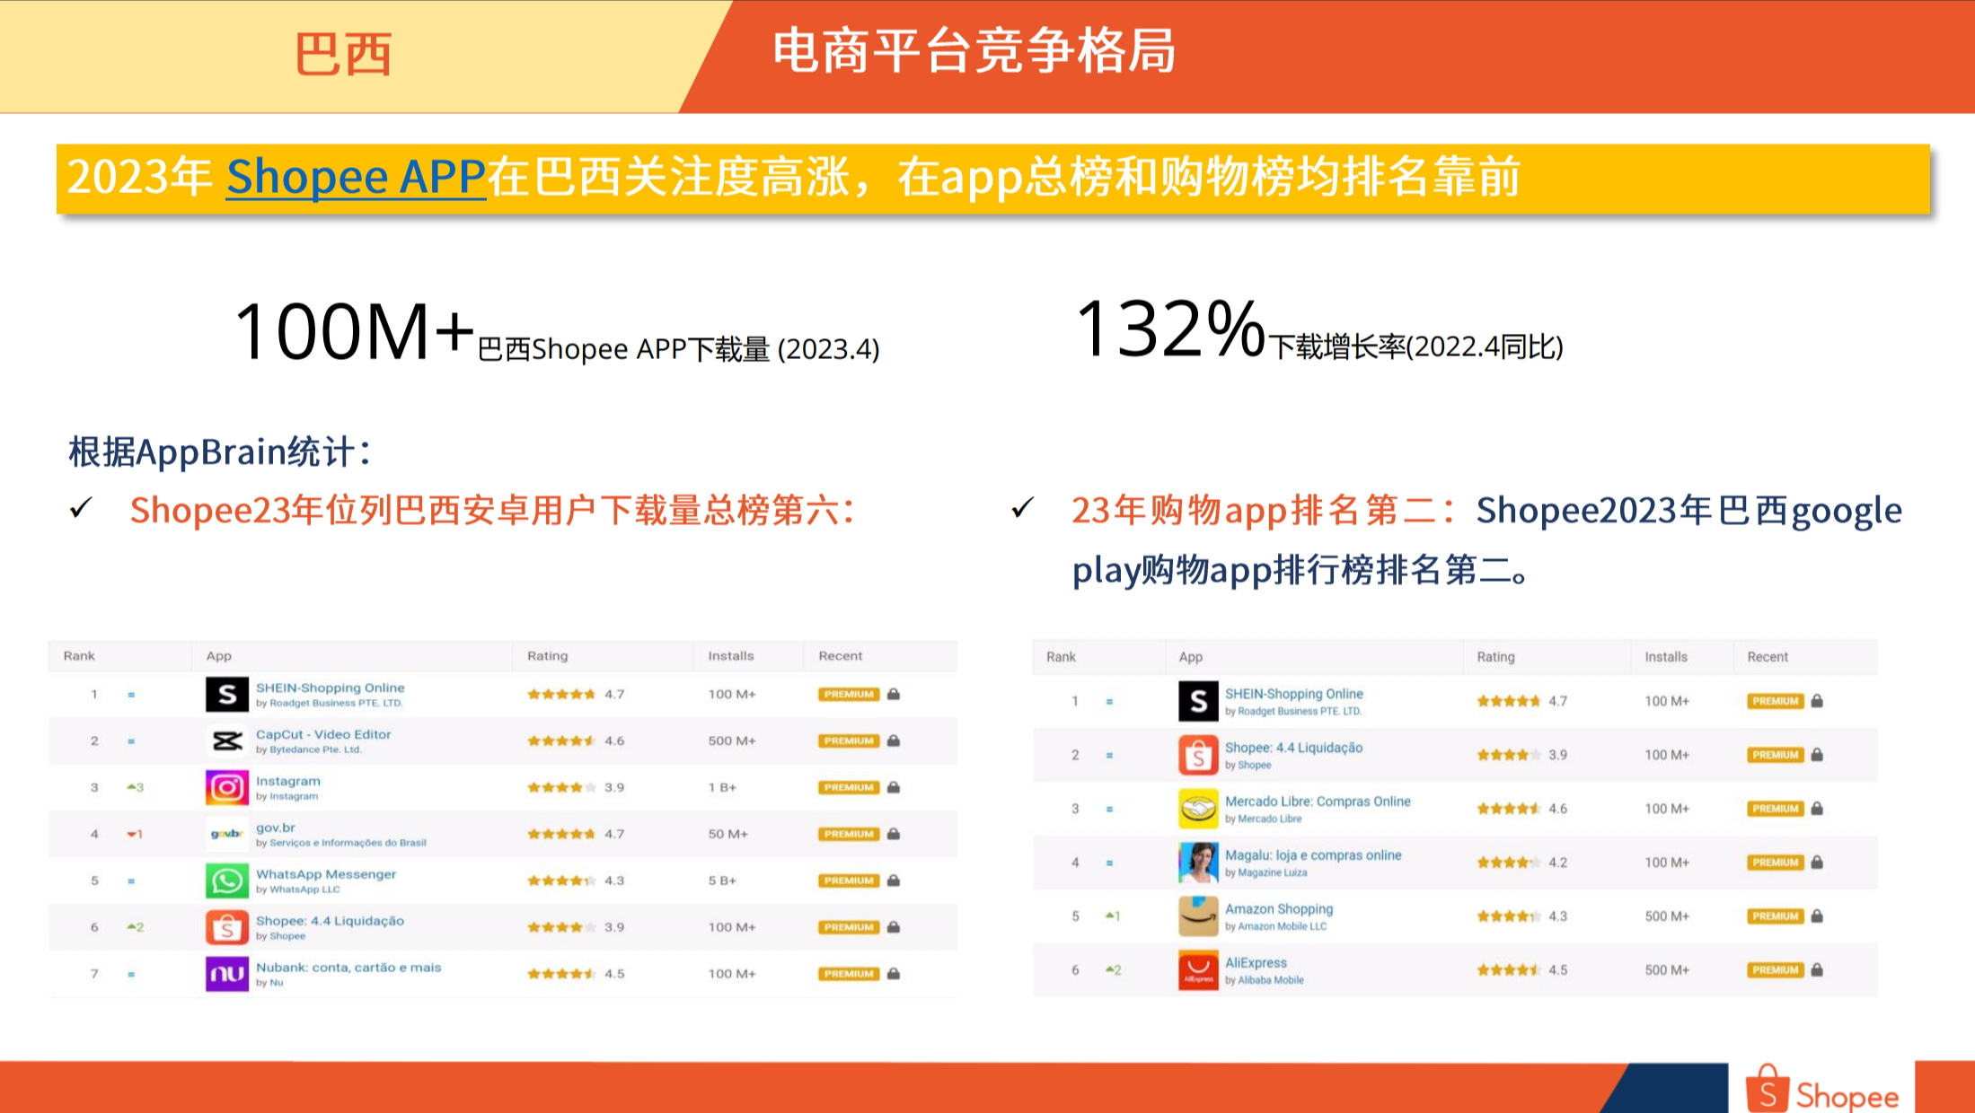Click the 100M+ download statistic
Image resolution: width=1975 pixels, height=1113 pixels.
354,332
